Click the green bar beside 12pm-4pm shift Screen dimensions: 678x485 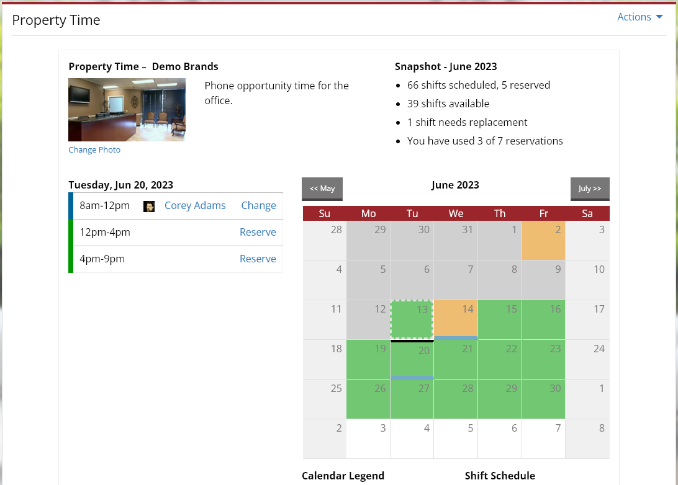pyautogui.click(x=70, y=232)
